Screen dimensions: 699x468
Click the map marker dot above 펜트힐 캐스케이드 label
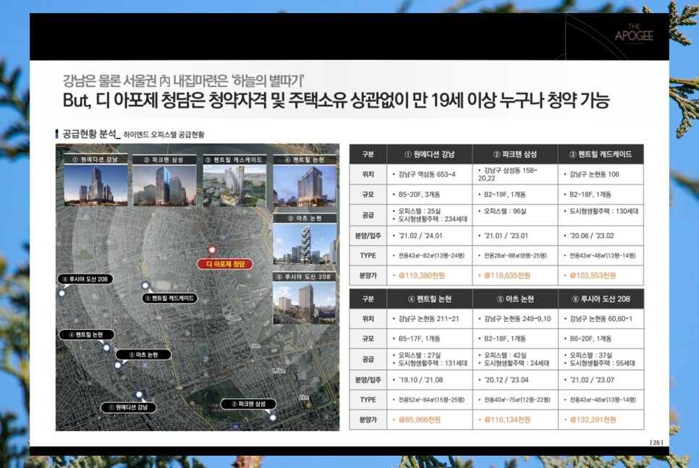tap(145, 285)
